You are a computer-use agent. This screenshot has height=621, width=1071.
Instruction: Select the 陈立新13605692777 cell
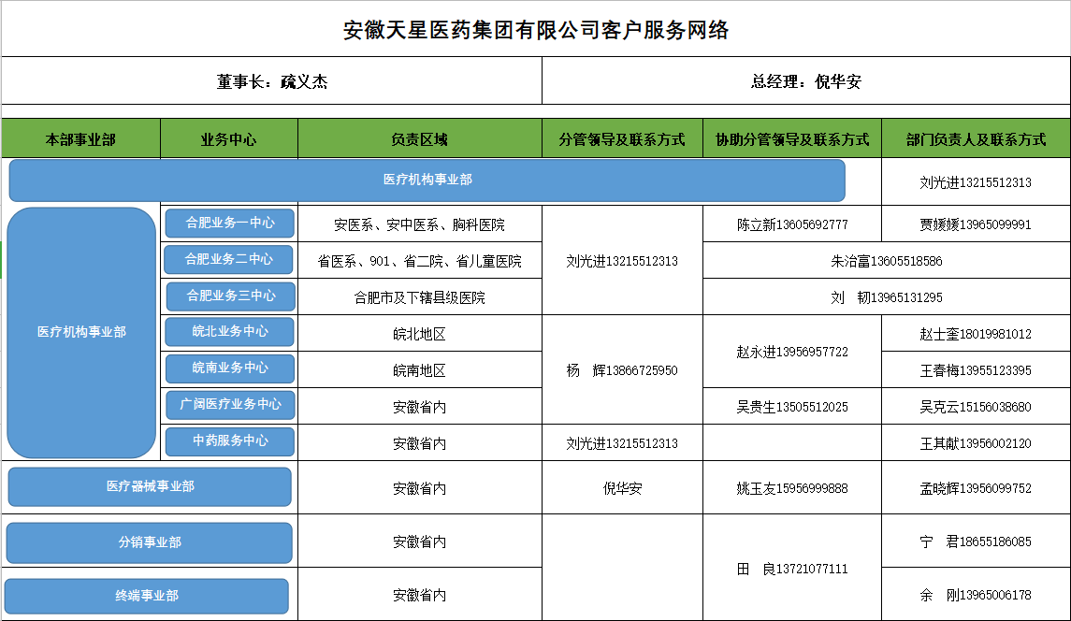click(792, 224)
